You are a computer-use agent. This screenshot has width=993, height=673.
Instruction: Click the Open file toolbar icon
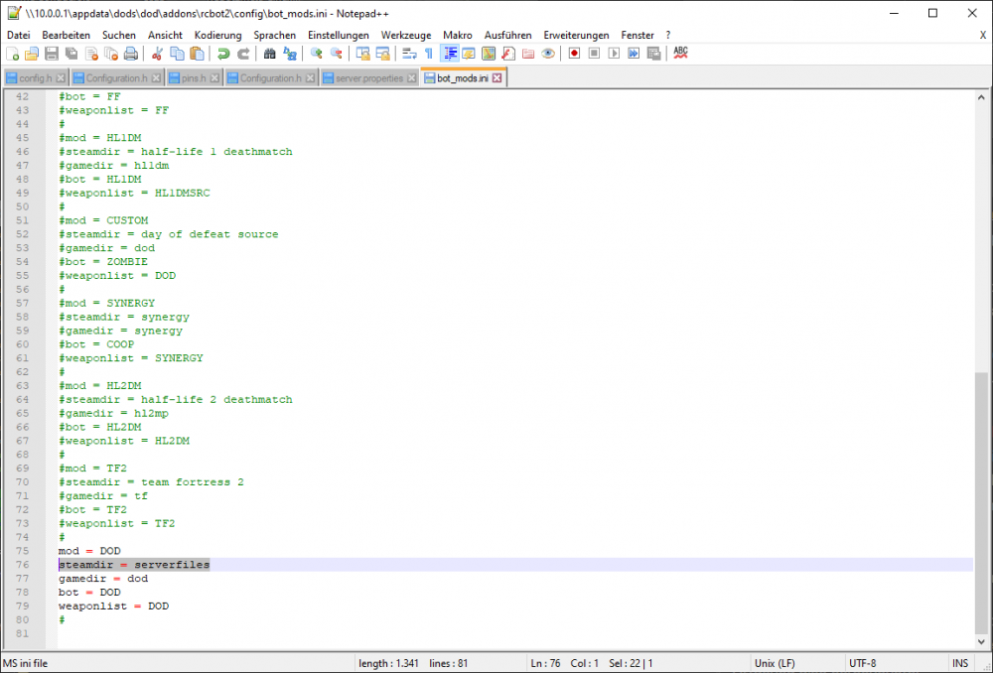point(32,54)
